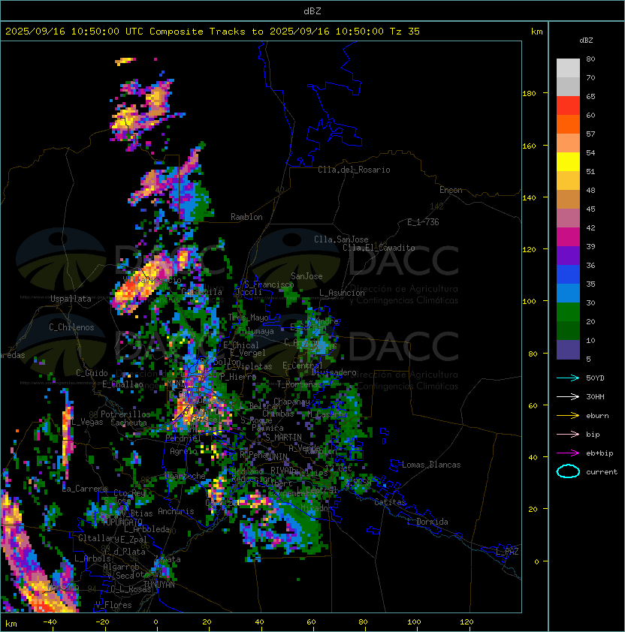The height and width of the screenshot is (632, 625).
Task: Click the 'C_Chilenos' map label
Action: (71, 327)
